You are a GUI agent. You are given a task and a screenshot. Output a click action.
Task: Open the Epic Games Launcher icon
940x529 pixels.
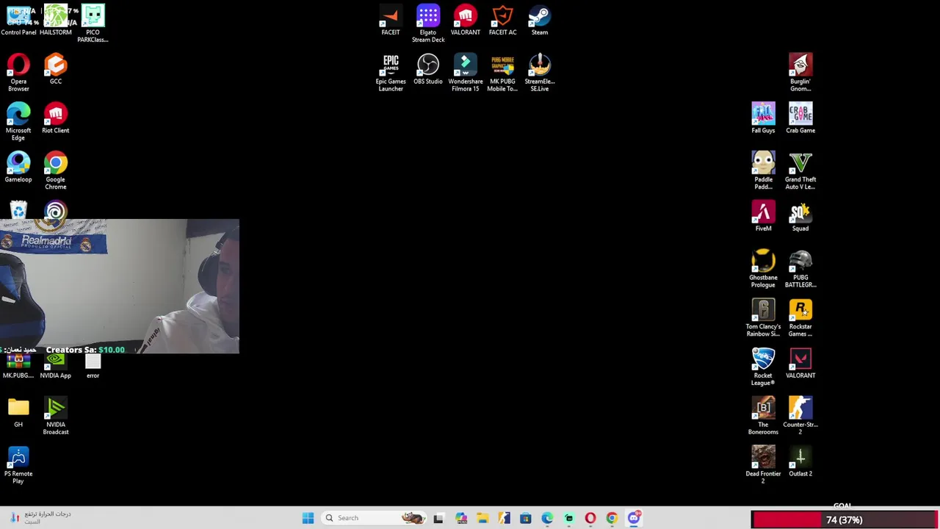click(x=391, y=73)
